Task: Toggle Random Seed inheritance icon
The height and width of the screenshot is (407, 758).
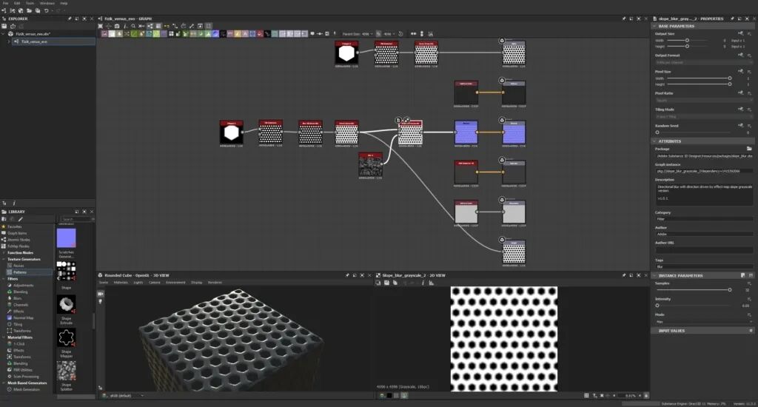Action: tap(740, 126)
